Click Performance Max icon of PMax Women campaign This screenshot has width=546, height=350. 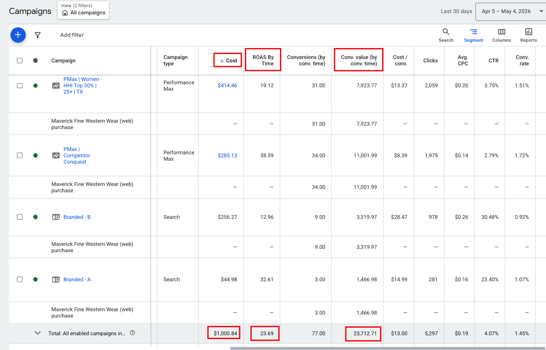(x=56, y=86)
